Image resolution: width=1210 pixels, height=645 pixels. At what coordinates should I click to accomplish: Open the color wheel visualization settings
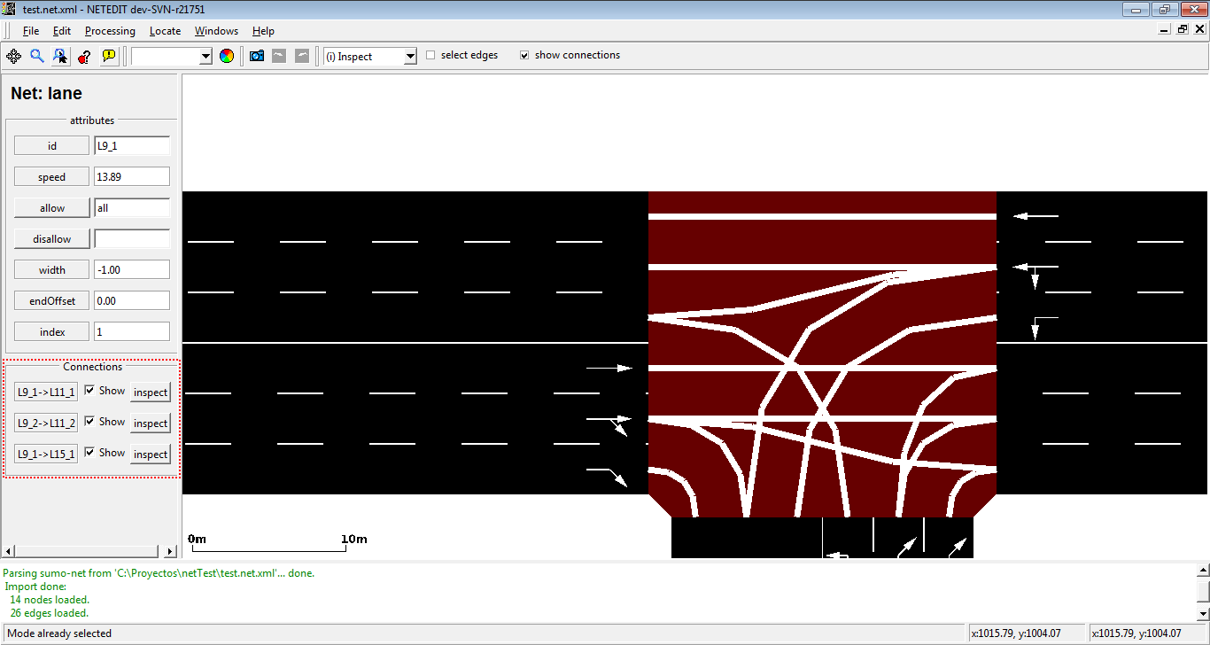[x=227, y=56]
